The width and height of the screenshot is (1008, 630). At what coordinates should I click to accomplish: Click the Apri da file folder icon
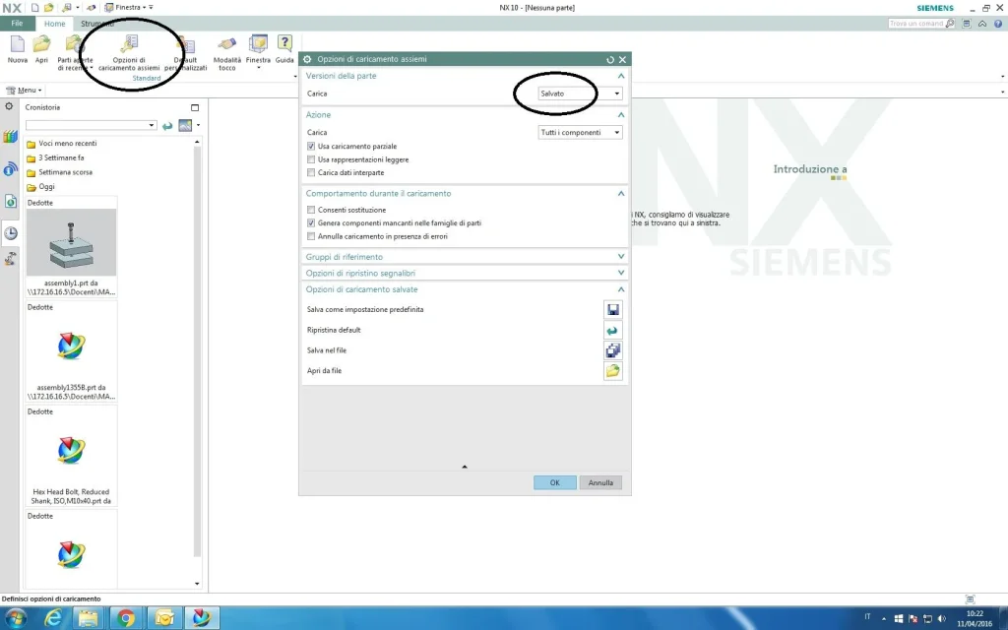(612, 371)
